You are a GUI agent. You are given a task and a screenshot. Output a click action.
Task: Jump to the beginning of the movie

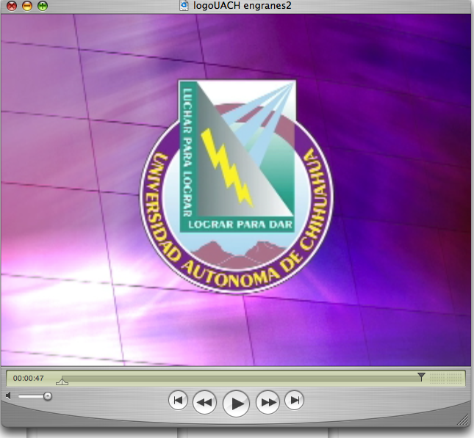click(x=178, y=401)
